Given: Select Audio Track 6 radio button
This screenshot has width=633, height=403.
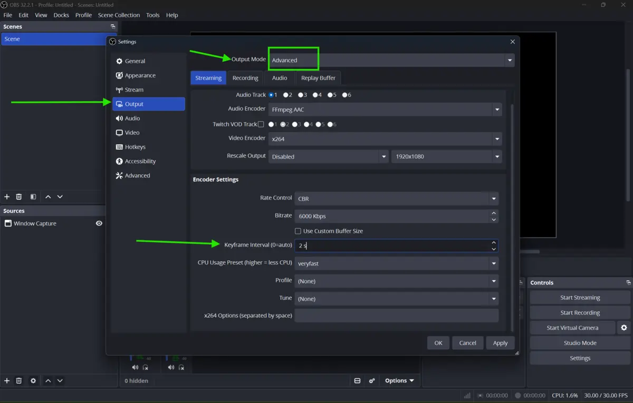Looking at the screenshot, I should 345,95.
